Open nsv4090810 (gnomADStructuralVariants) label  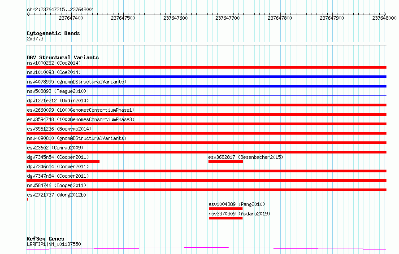pyautogui.click(x=77, y=138)
